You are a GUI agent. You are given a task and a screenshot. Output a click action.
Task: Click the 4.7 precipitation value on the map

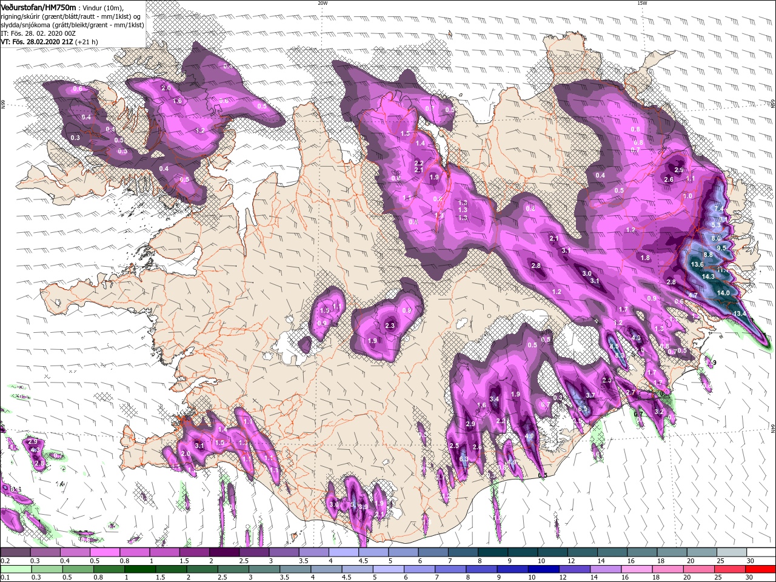coord(693,295)
